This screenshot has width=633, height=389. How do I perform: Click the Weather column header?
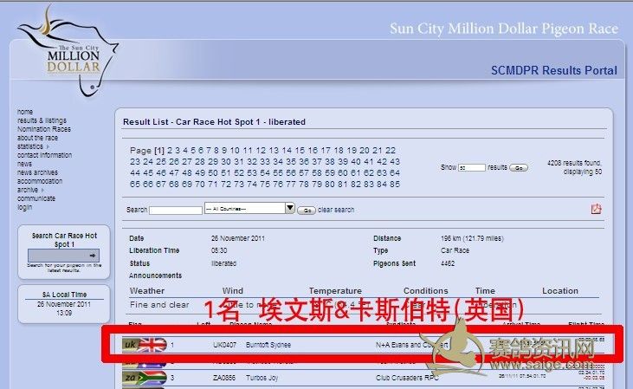coord(147,291)
